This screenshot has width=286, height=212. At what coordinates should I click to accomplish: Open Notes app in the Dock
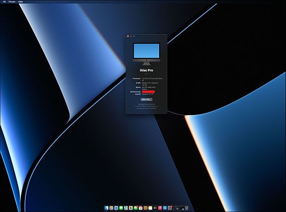point(150,208)
